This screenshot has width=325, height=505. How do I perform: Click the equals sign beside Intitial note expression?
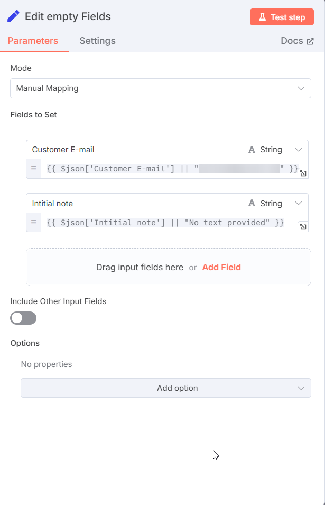point(33,222)
